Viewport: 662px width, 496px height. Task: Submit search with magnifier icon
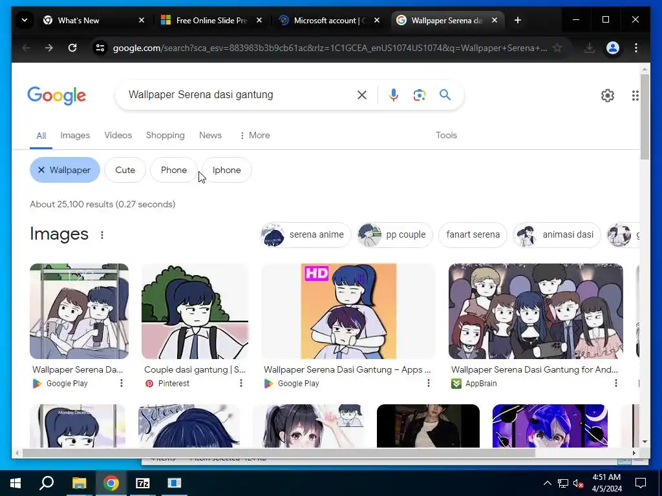pyautogui.click(x=445, y=94)
